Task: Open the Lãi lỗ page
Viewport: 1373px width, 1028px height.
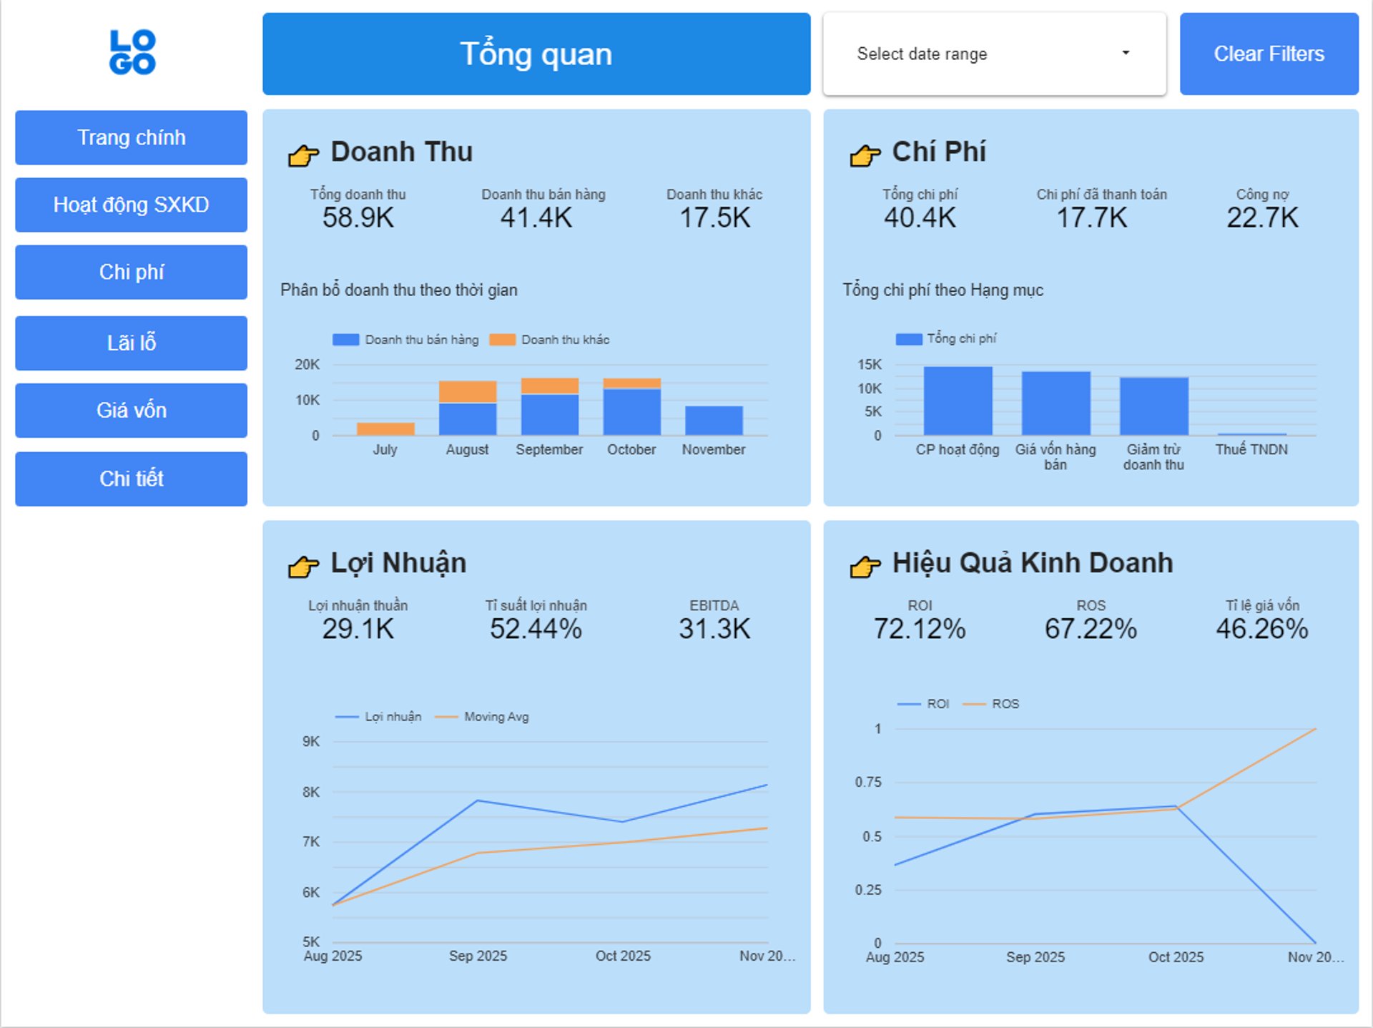Action: coord(131,343)
